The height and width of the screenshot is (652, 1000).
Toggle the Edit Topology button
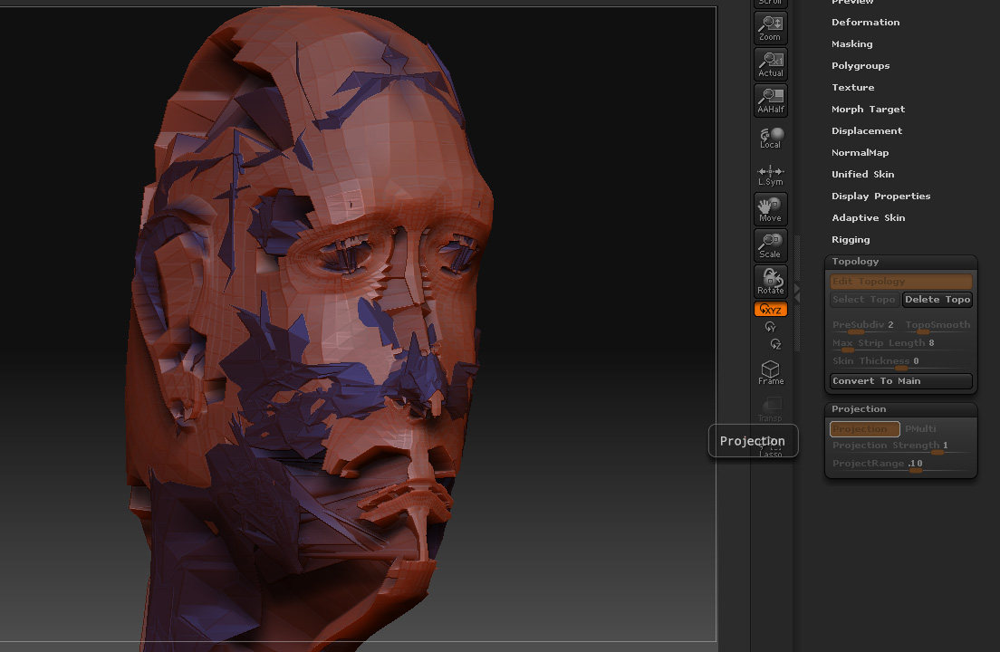[900, 281]
